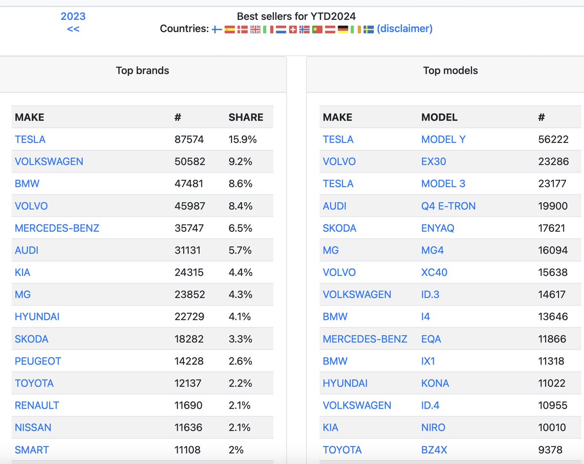
Task: Click the Norway flag icon
Action: 305,29
